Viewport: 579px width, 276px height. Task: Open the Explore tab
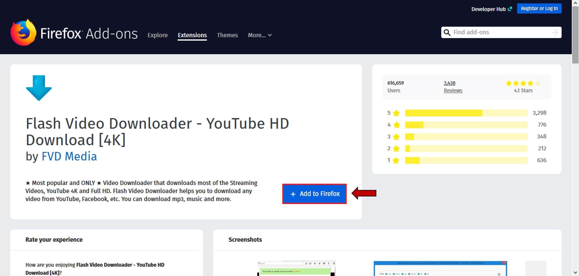(x=157, y=35)
